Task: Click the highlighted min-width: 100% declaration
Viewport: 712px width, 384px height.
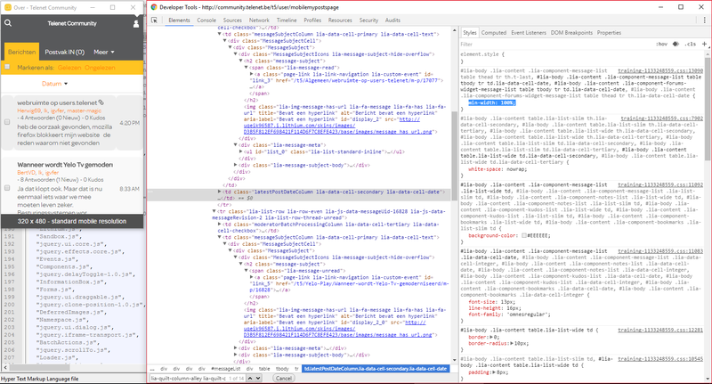Action: pos(492,102)
